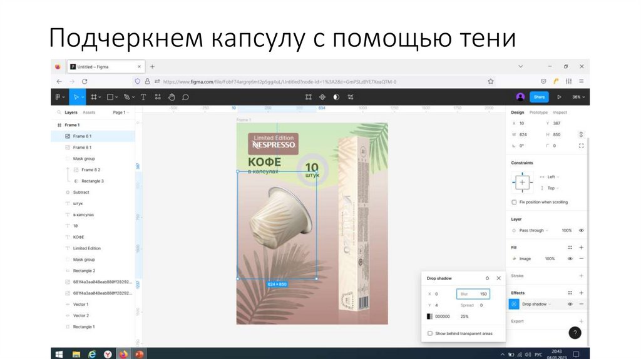Open Drop shadow effect settings icon
The width and height of the screenshot is (641, 359).
pyautogui.click(x=514, y=304)
